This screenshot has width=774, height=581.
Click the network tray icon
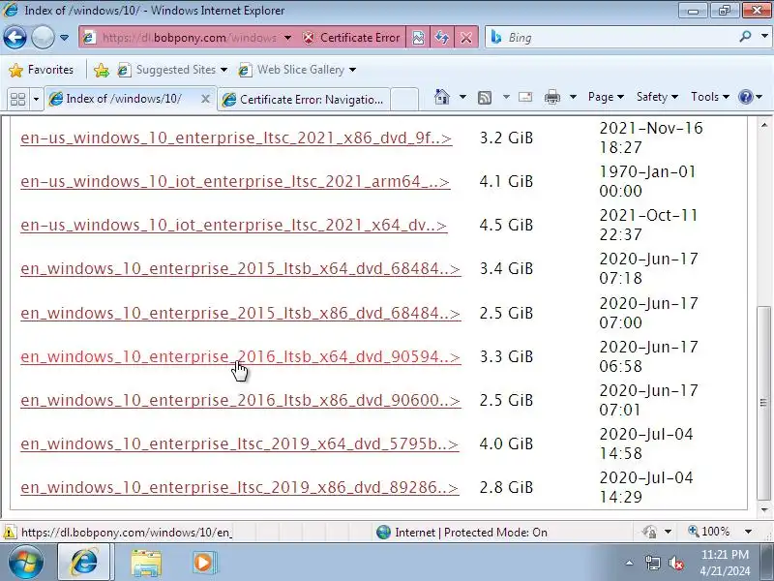[x=652, y=563]
